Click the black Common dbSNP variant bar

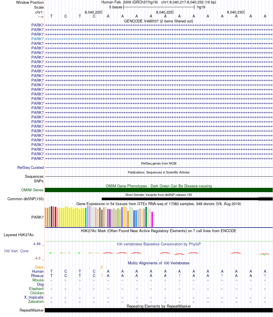click(187, 199)
